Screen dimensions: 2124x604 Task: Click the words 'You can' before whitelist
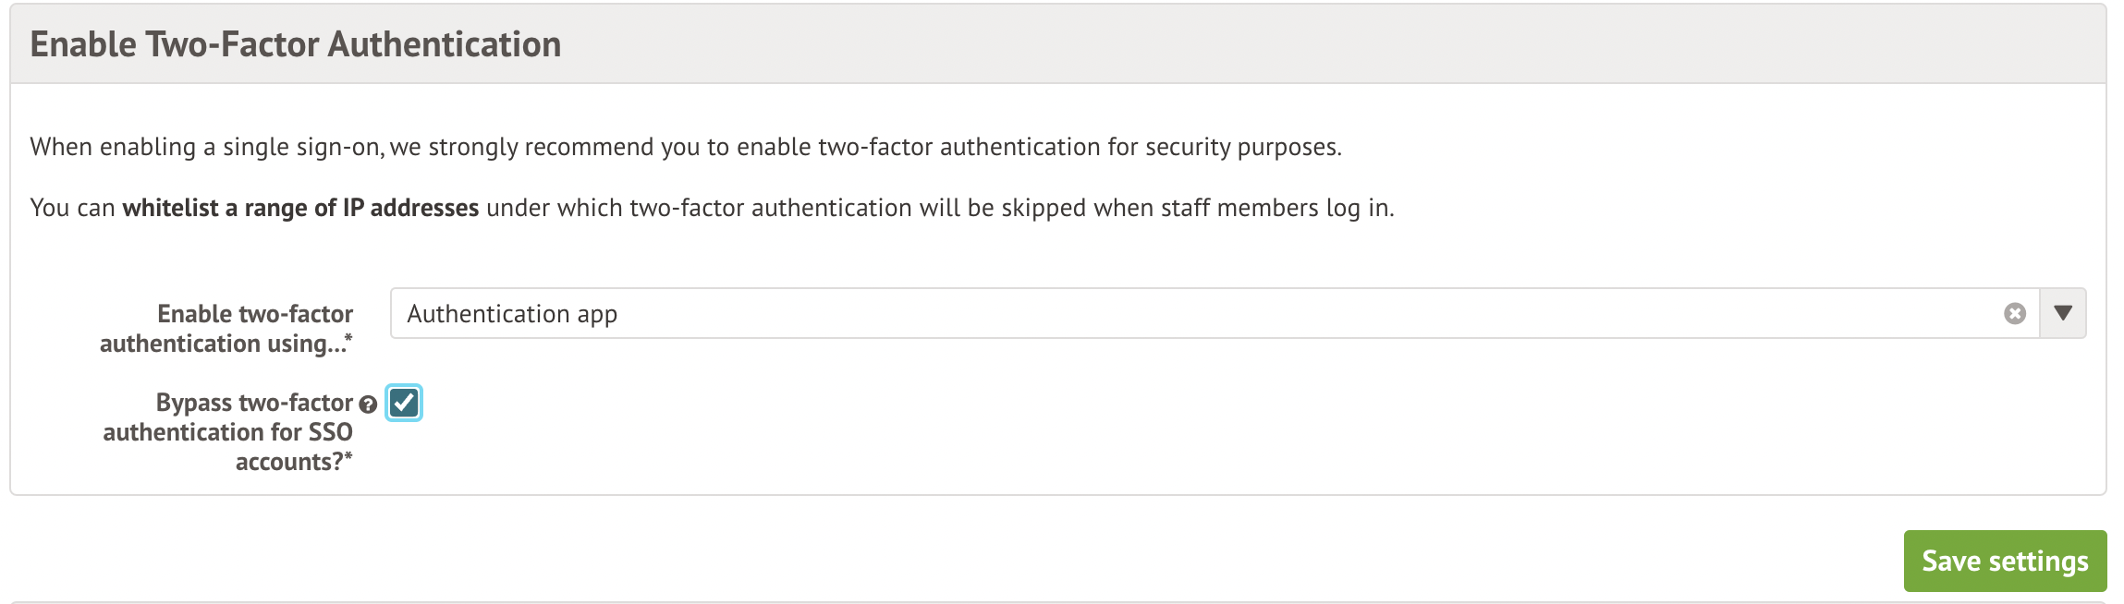pos(72,208)
